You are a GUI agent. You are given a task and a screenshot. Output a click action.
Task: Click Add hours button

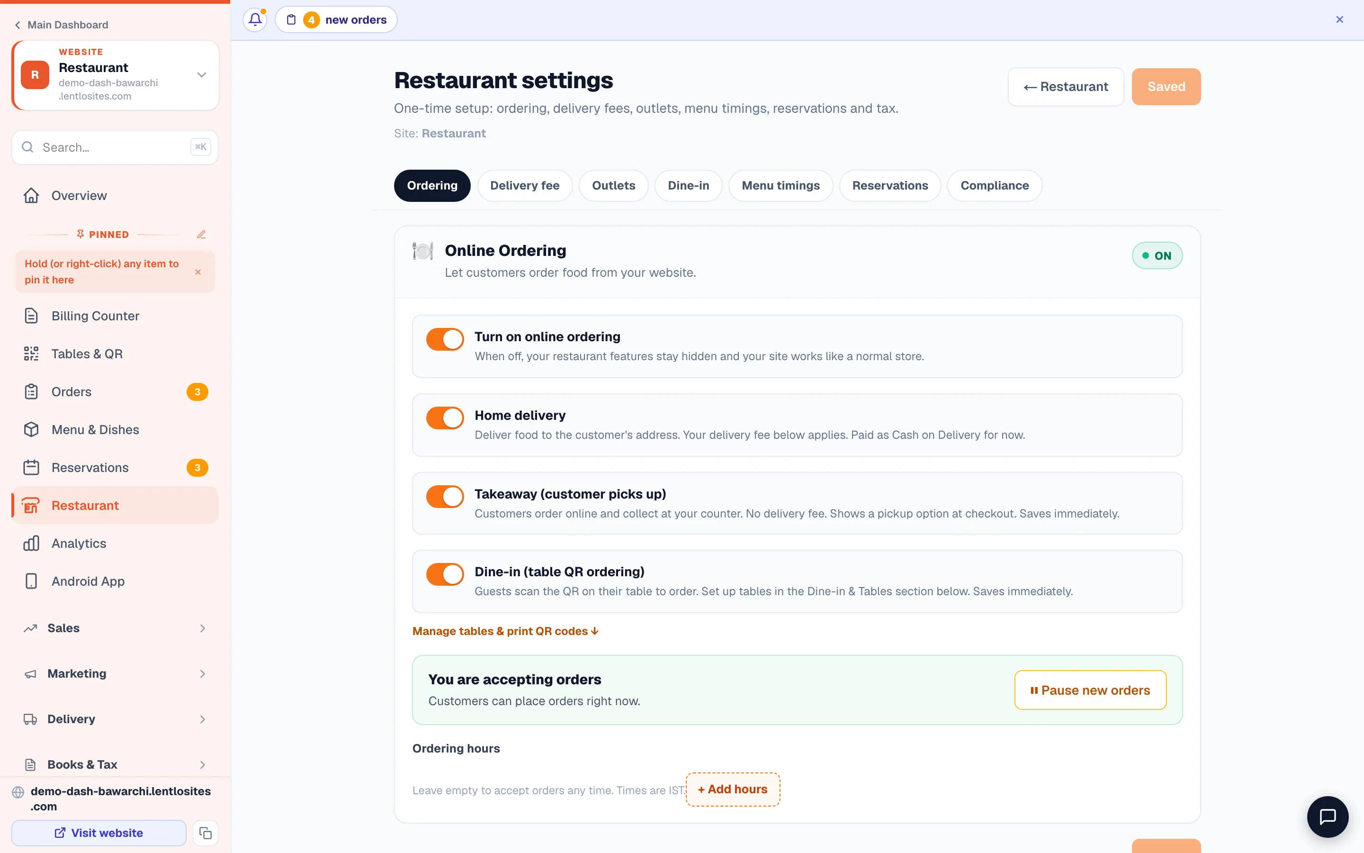[733, 789]
